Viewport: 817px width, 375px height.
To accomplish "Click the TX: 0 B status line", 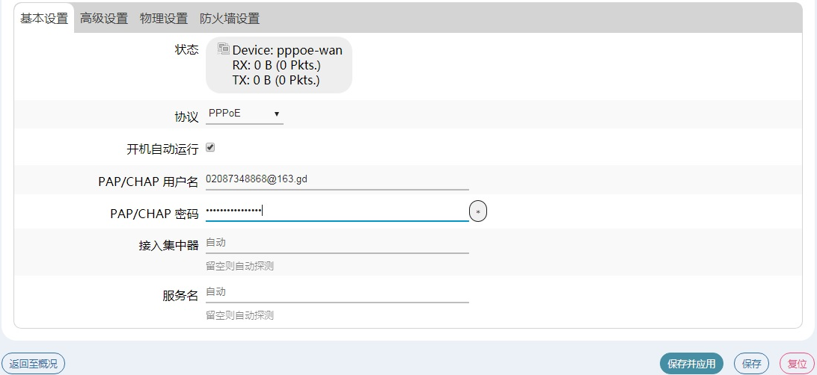I will click(275, 80).
